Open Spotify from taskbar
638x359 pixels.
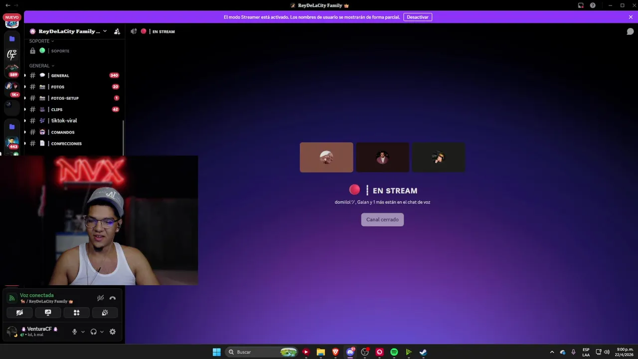[394, 352]
